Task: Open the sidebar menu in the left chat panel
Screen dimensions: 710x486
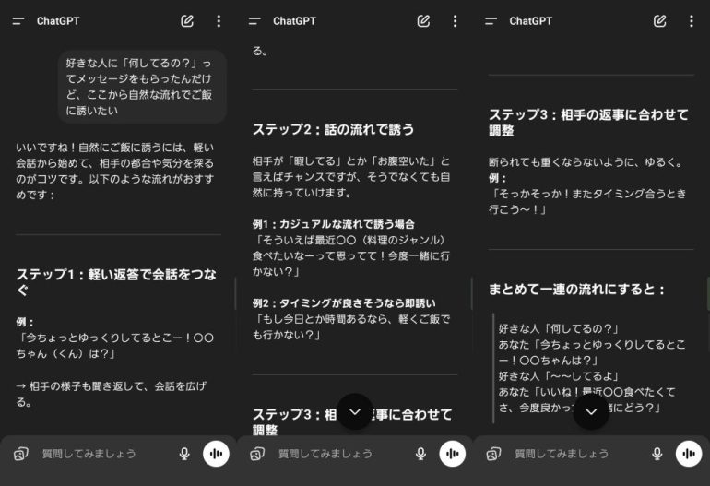Action: (x=18, y=21)
